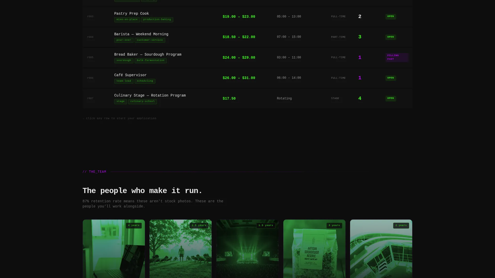
Task: Click the production-baking tag
Action: (x=157, y=20)
